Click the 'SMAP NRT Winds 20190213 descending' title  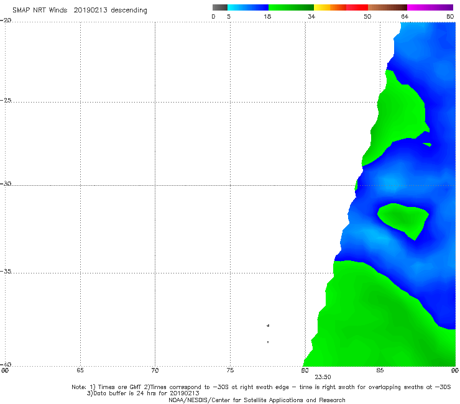(80, 11)
